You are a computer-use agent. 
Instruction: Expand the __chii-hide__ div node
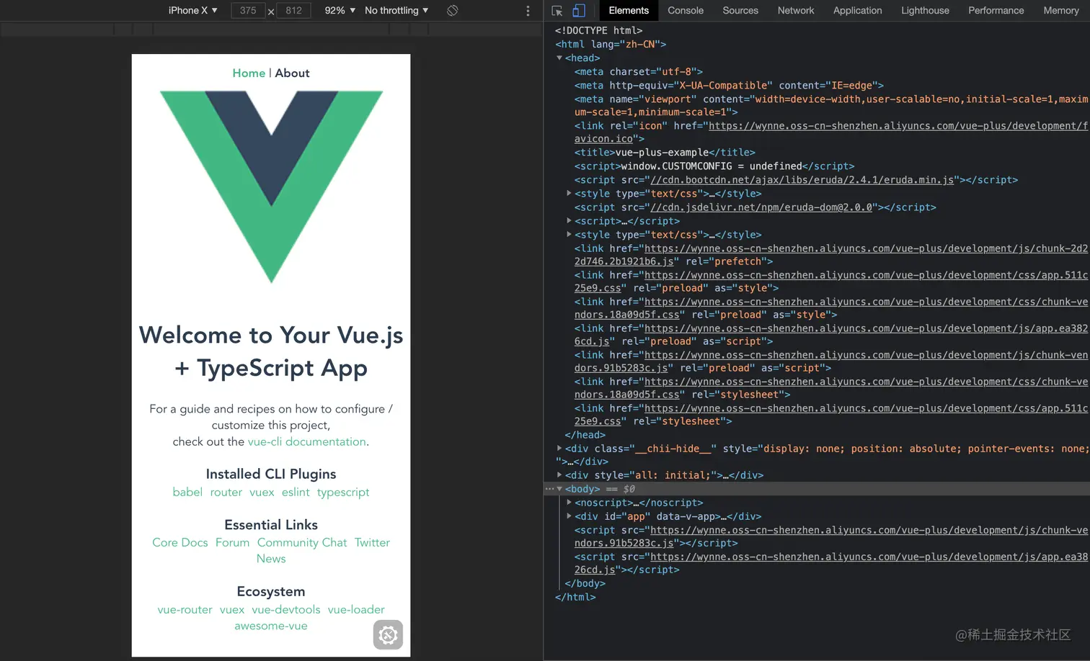pos(559,448)
